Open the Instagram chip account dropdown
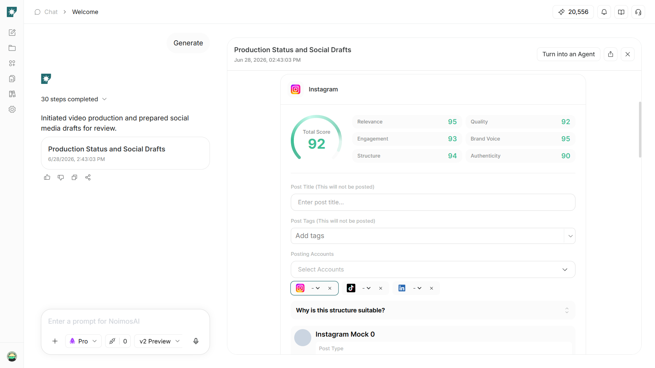Screen dimensions: 655x368 click(316, 288)
